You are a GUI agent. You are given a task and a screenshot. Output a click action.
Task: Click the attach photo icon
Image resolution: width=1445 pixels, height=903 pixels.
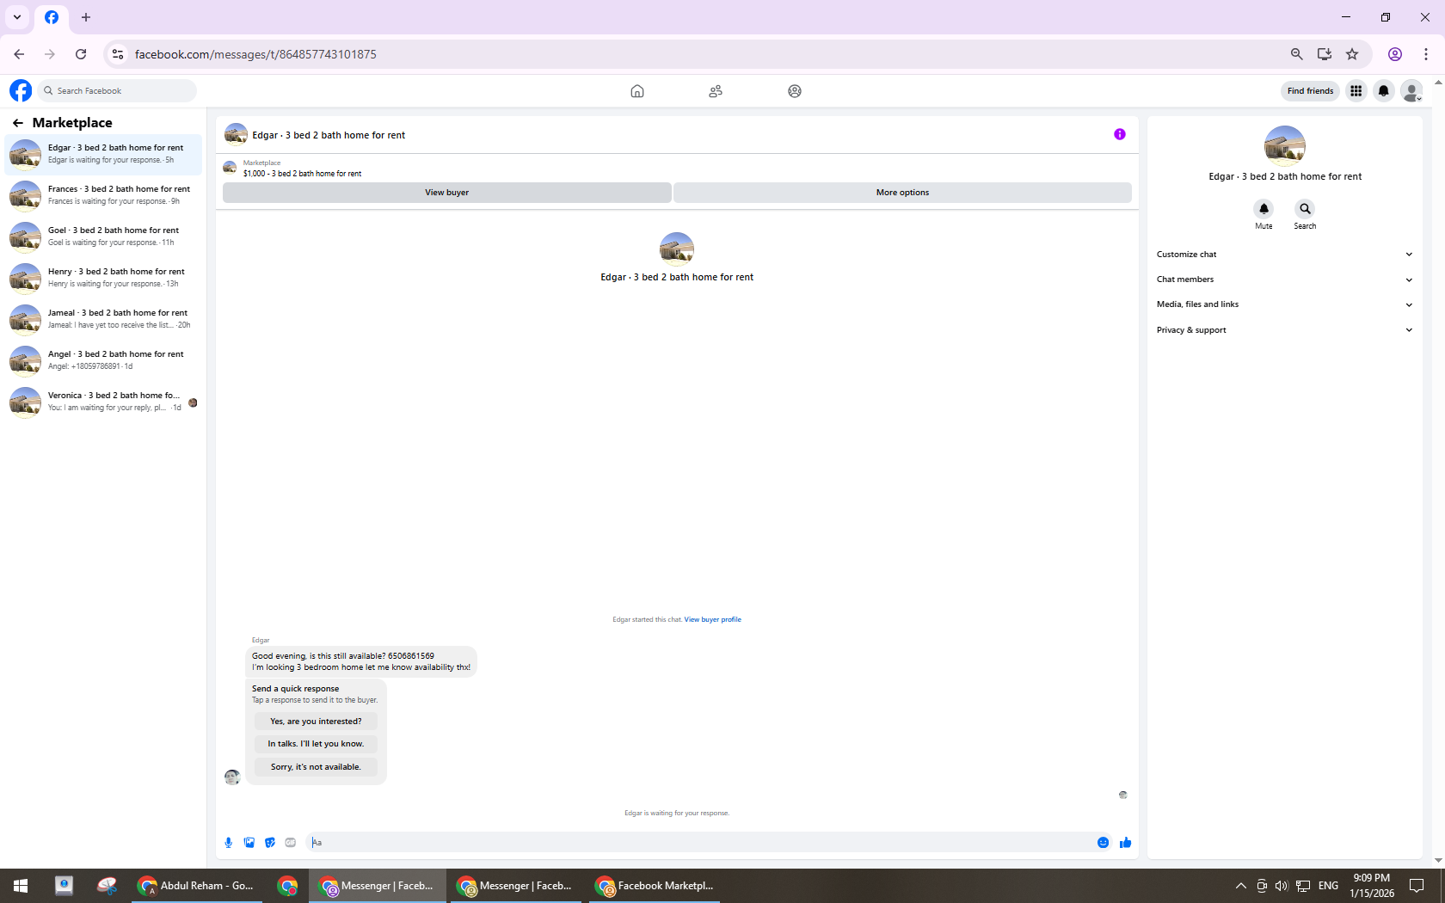pos(249,843)
